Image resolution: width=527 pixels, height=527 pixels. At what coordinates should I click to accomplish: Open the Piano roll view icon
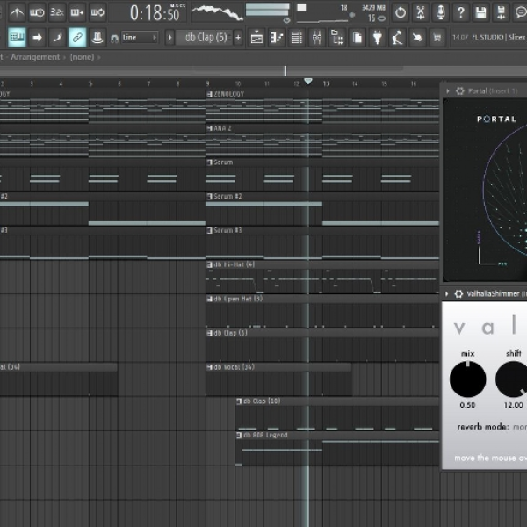click(x=277, y=37)
